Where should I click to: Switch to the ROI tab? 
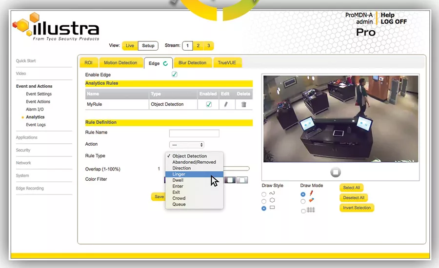[88, 63]
